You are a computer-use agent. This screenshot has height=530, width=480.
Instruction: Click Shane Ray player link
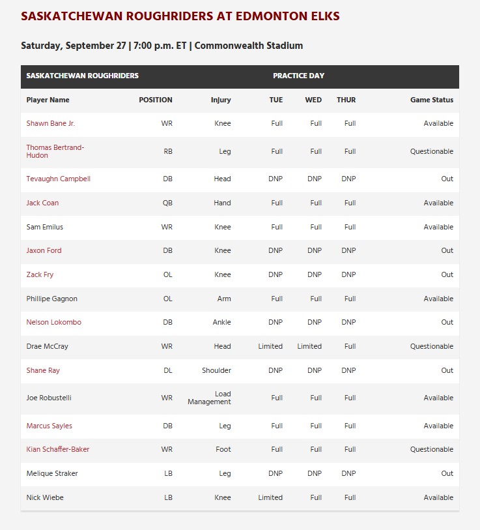pyautogui.click(x=43, y=370)
